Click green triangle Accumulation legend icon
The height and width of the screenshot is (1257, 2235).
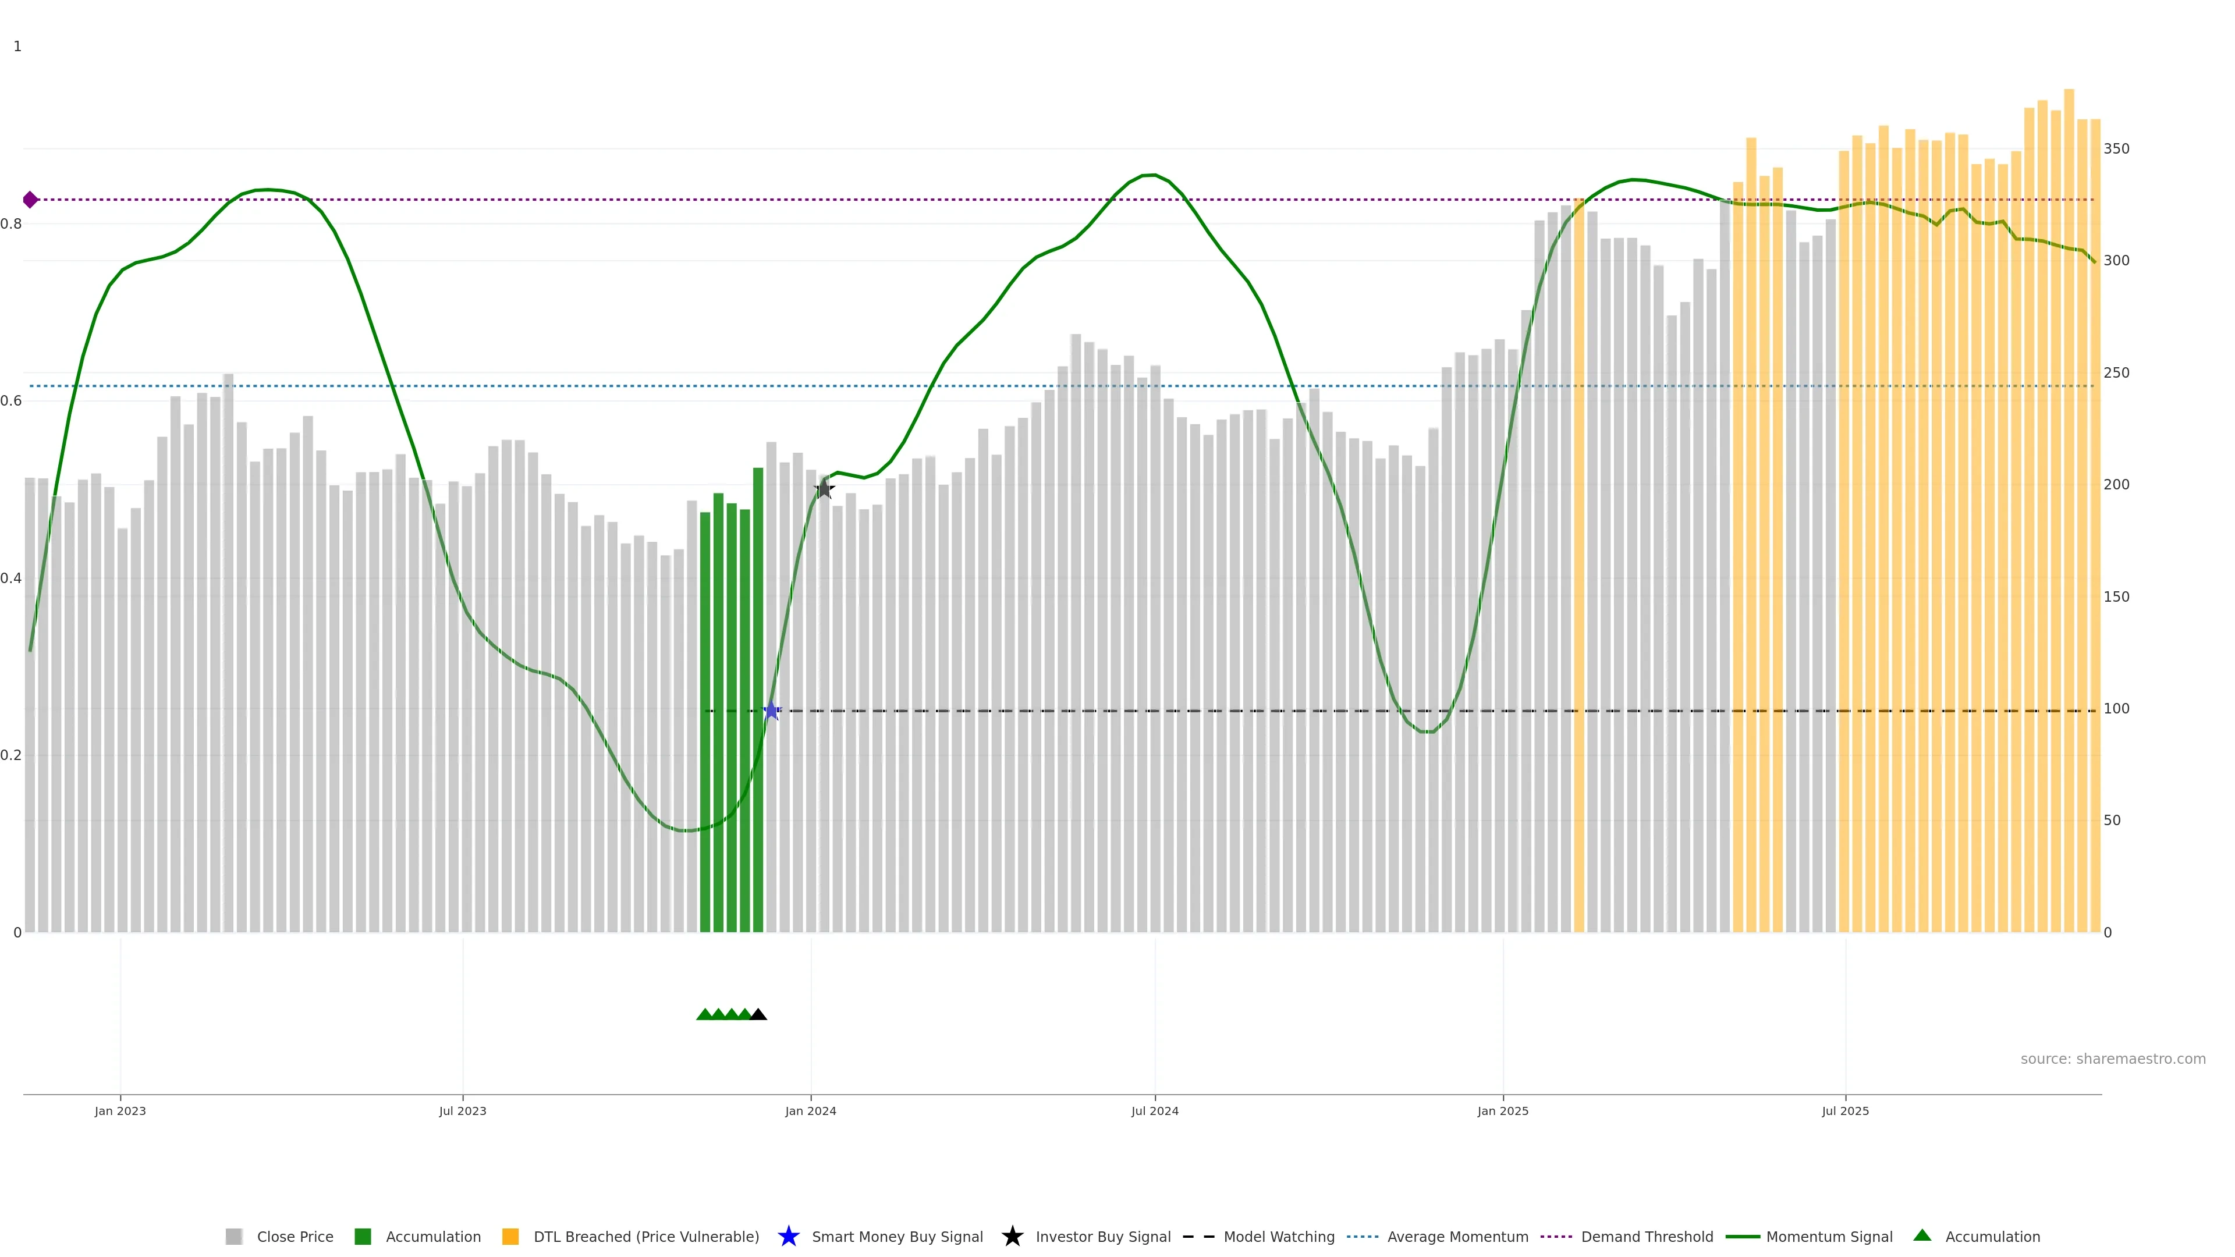click(1922, 1235)
